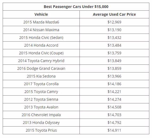Screen dimensions: 152x138
Task: Select 2014 Toyota Camry Hybrid entry
Action: tap(41, 61)
